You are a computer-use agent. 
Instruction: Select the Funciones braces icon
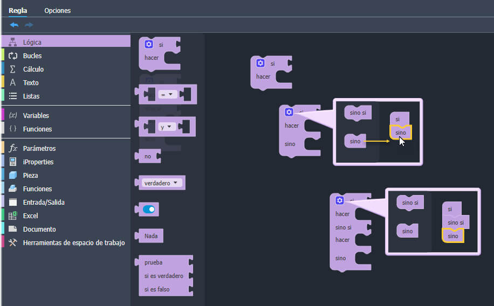pyautogui.click(x=12, y=129)
